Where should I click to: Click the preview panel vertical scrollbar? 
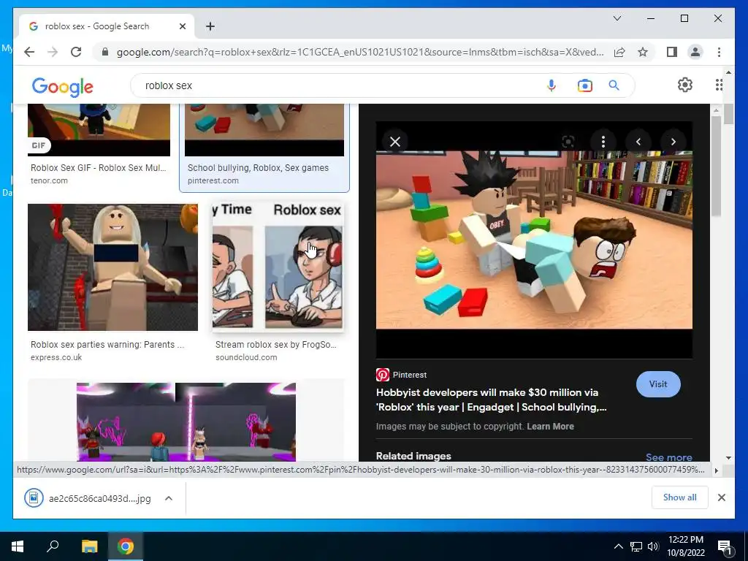pyautogui.click(x=716, y=166)
